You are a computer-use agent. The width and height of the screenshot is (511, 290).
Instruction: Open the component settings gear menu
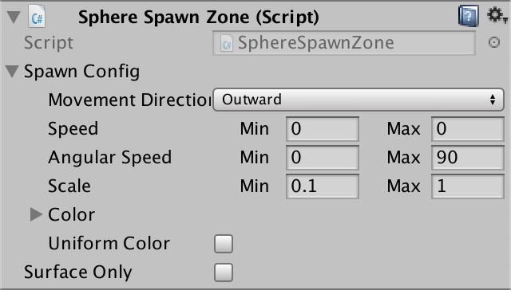click(497, 15)
